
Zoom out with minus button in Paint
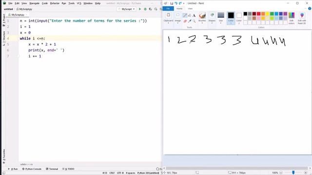(281, 173)
